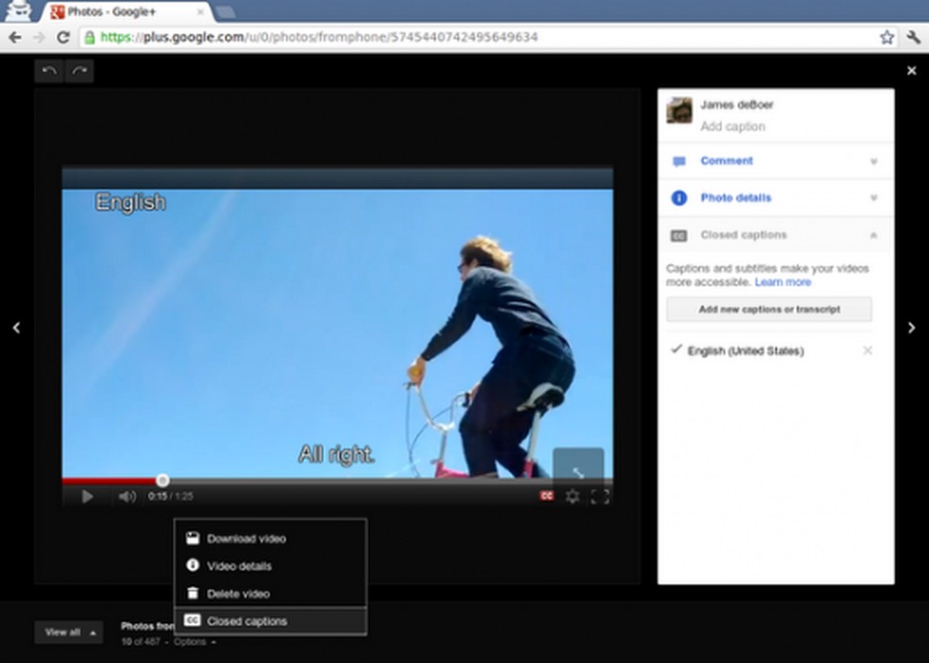Screen dimensions: 929x663
Task: Open the video player settings gear
Action: [572, 495]
